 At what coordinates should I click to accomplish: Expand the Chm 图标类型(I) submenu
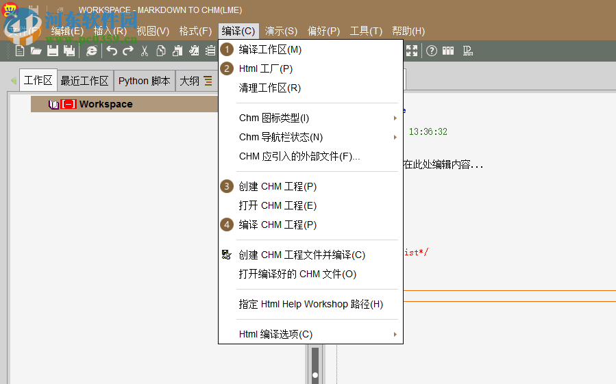pyautogui.click(x=395, y=118)
